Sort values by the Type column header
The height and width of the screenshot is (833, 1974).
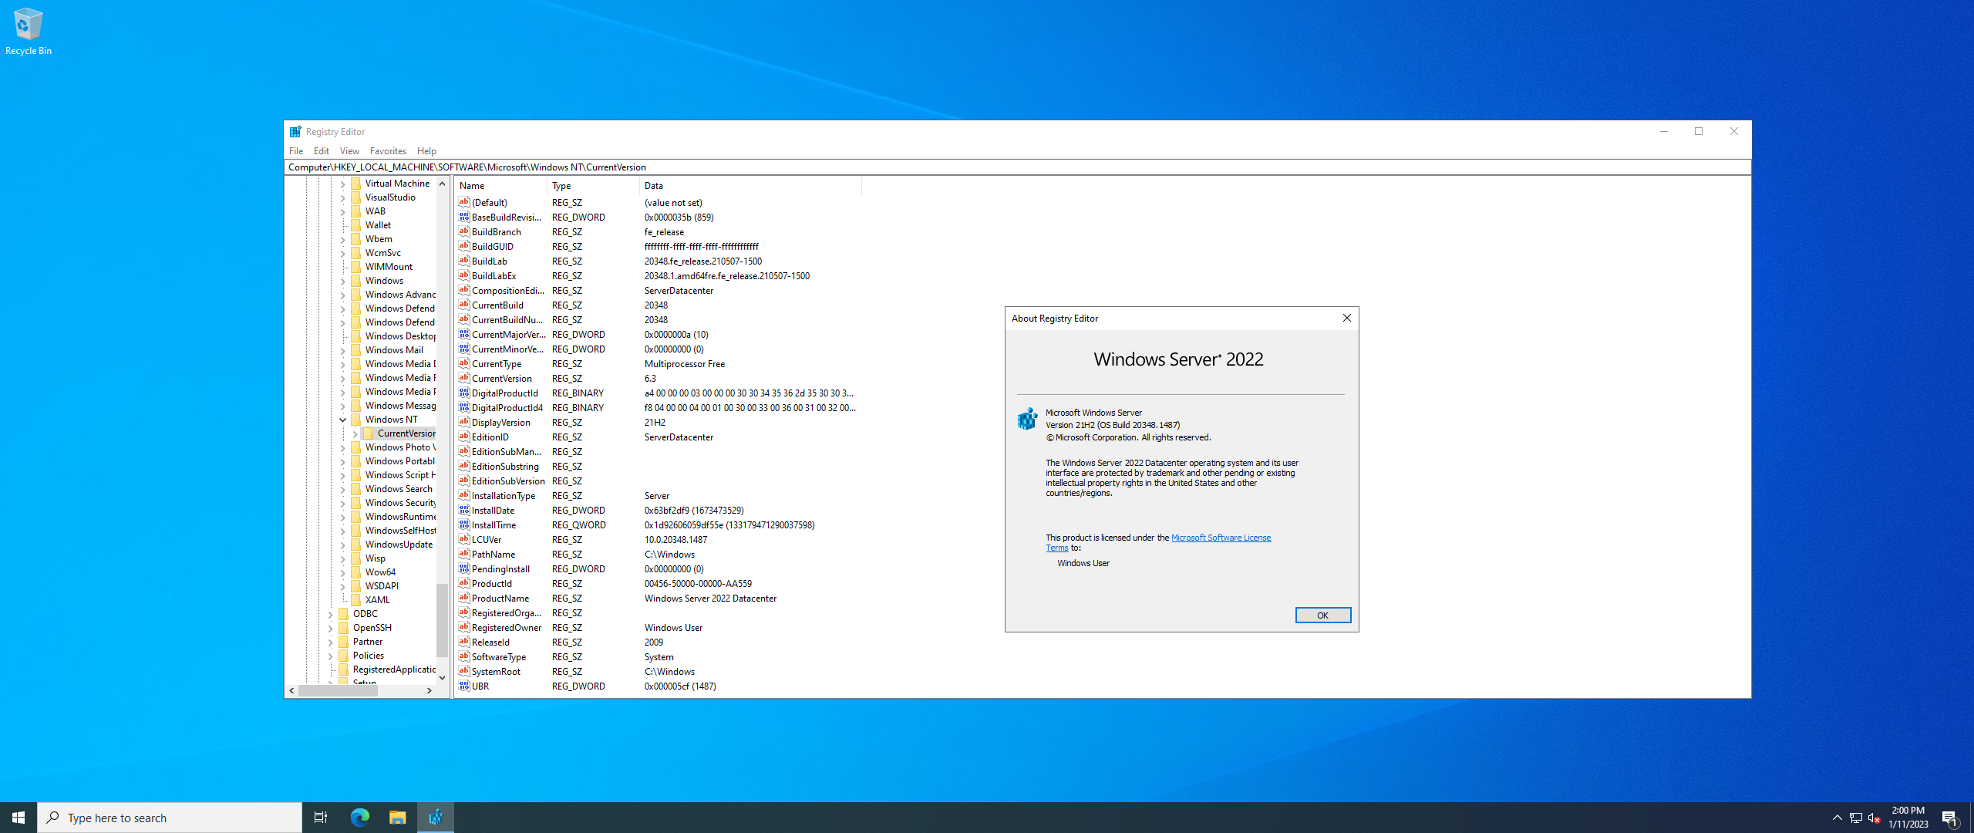594,186
